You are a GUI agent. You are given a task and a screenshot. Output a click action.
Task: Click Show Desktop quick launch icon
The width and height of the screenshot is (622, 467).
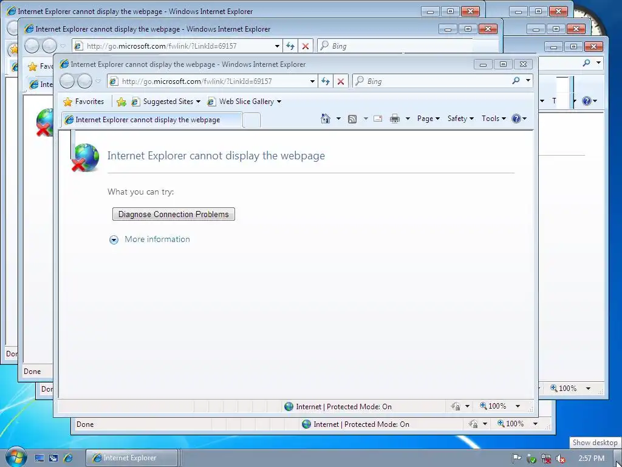tap(39, 458)
